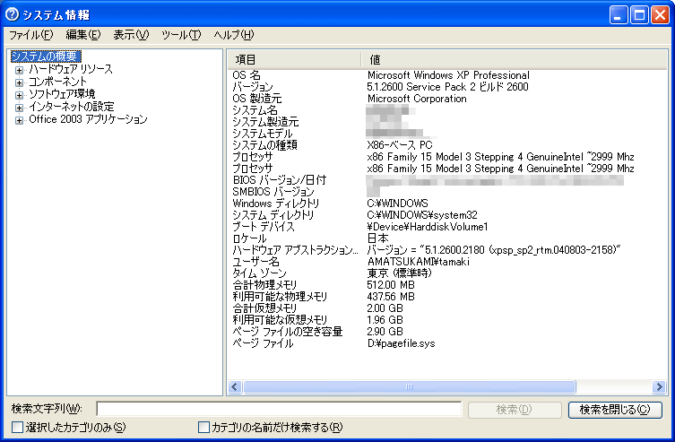Image resolution: width=675 pixels, height=442 pixels.
Task: Click in the 検索文字列 input field
Action: pyautogui.click(x=278, y=410)
